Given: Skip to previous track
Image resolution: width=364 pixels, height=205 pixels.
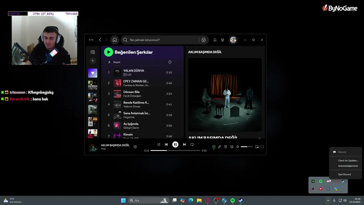Looking at the screenshot, I should point(166,145).
